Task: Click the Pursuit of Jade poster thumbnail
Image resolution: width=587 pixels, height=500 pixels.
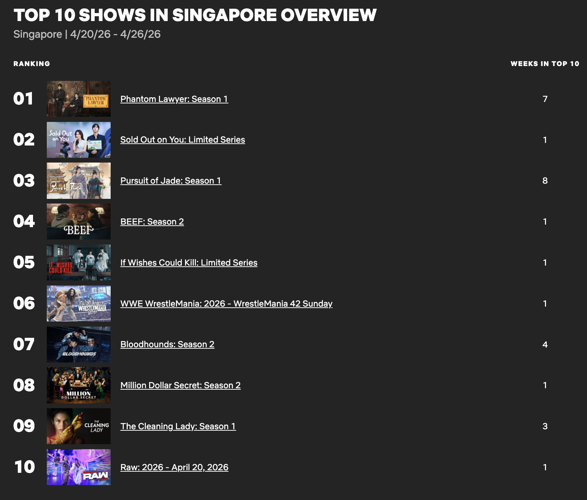Action: [x=79, y=181]
